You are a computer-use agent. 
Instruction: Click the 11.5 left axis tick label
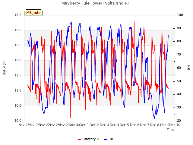(18, 75)
